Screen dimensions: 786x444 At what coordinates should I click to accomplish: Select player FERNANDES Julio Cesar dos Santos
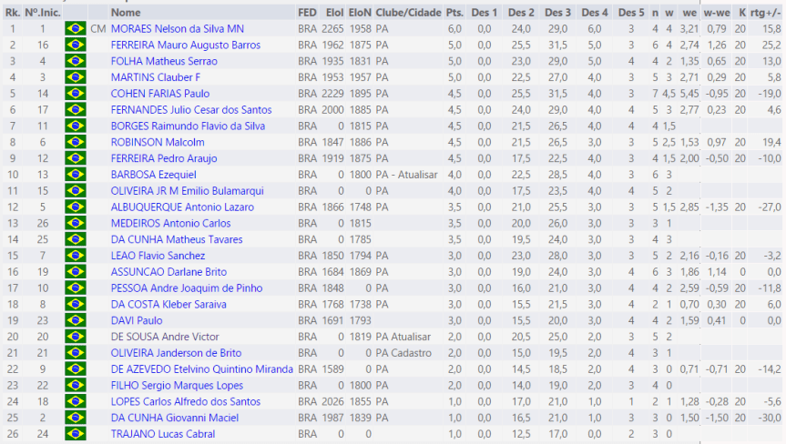(x=190, y=110)
